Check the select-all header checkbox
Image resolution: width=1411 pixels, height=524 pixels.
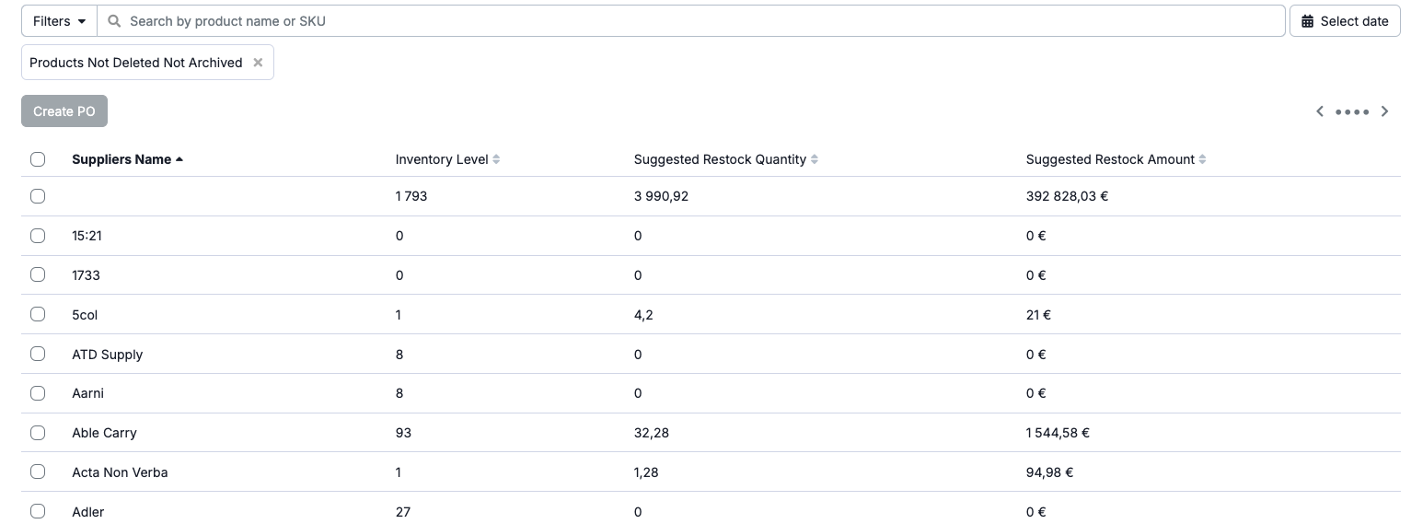click(x=38, y=159)
